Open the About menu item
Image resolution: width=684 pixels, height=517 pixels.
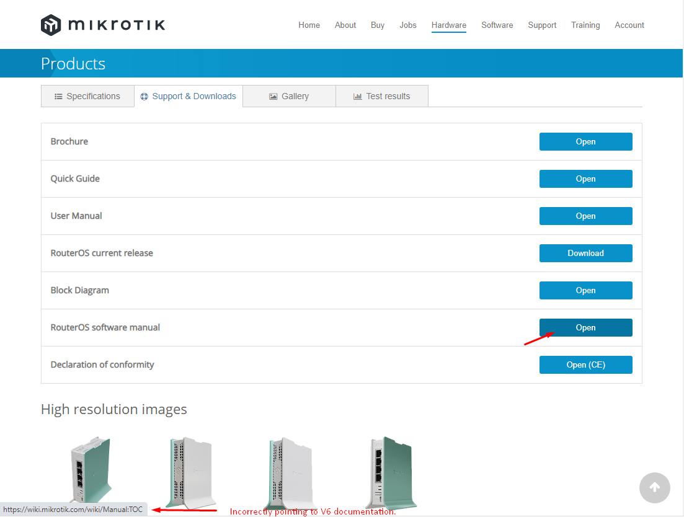click(x=345, y=25)
